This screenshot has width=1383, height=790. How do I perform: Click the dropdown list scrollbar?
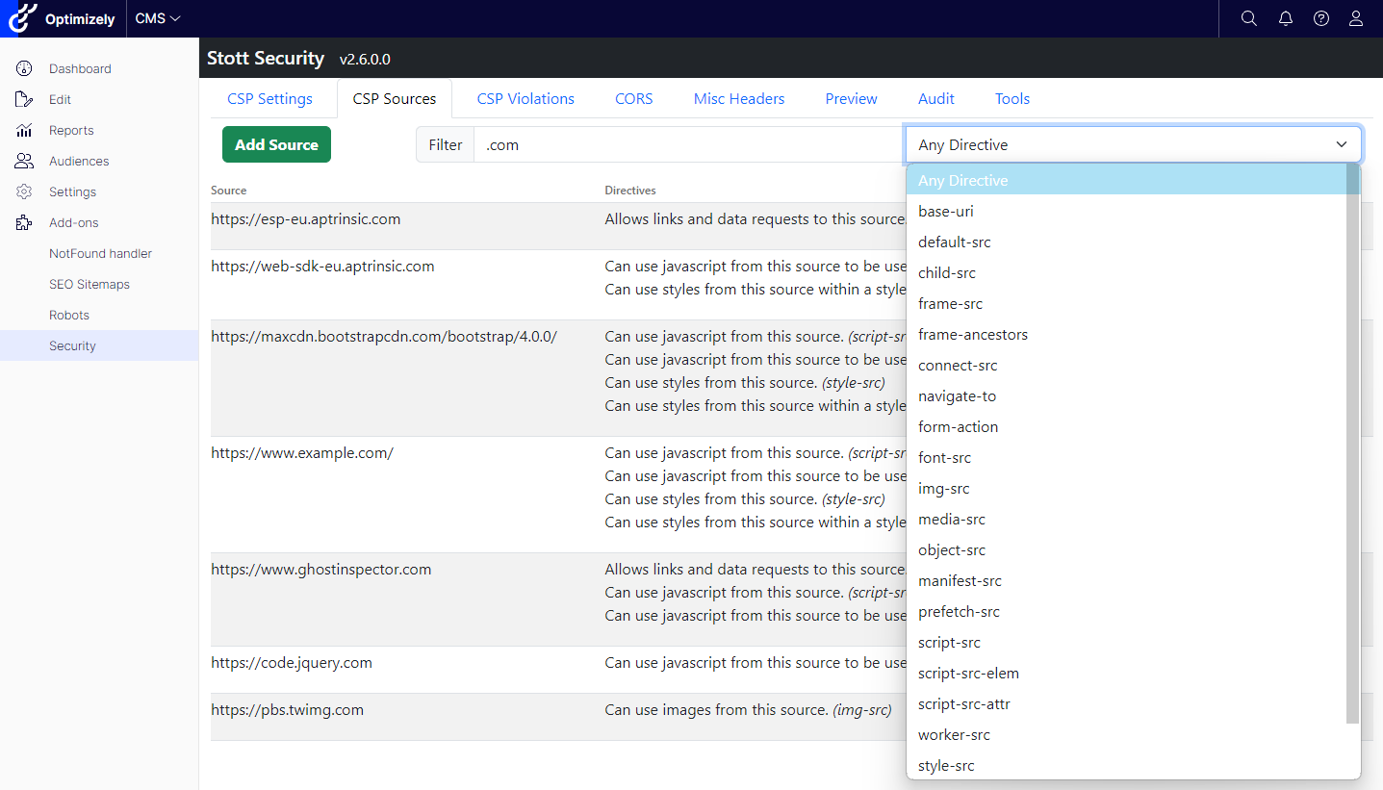pyautogui.click(x=1352, y=443)
